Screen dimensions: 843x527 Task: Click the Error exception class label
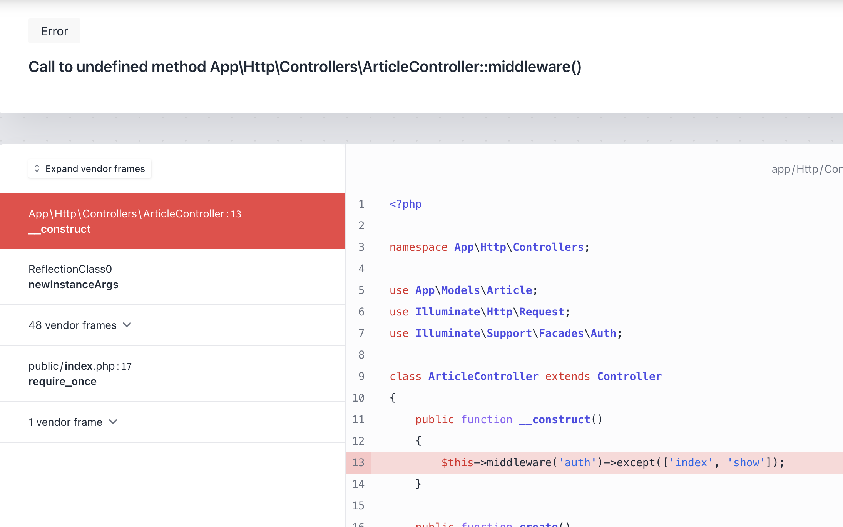coord(54,31)
